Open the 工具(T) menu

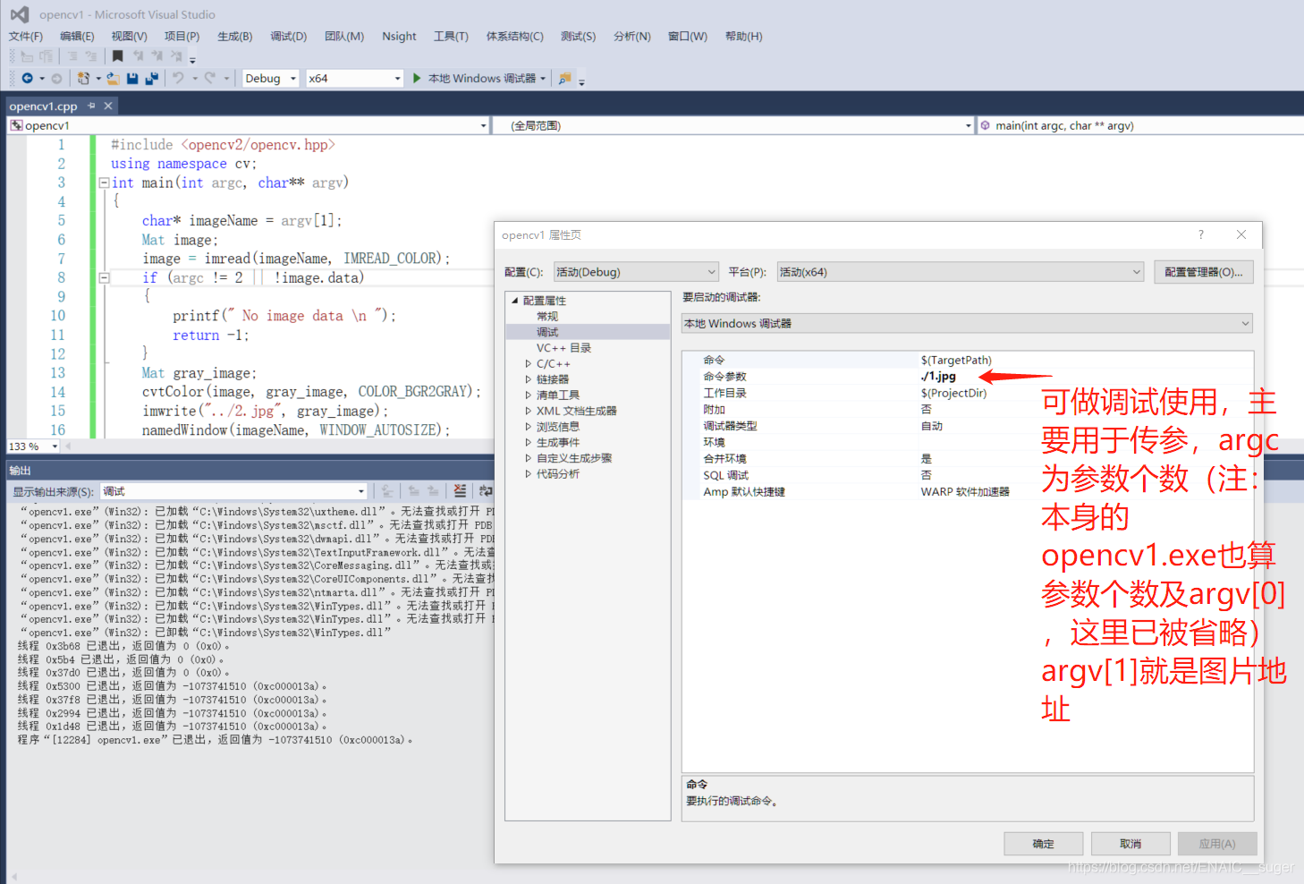click(x=451, y=37)
